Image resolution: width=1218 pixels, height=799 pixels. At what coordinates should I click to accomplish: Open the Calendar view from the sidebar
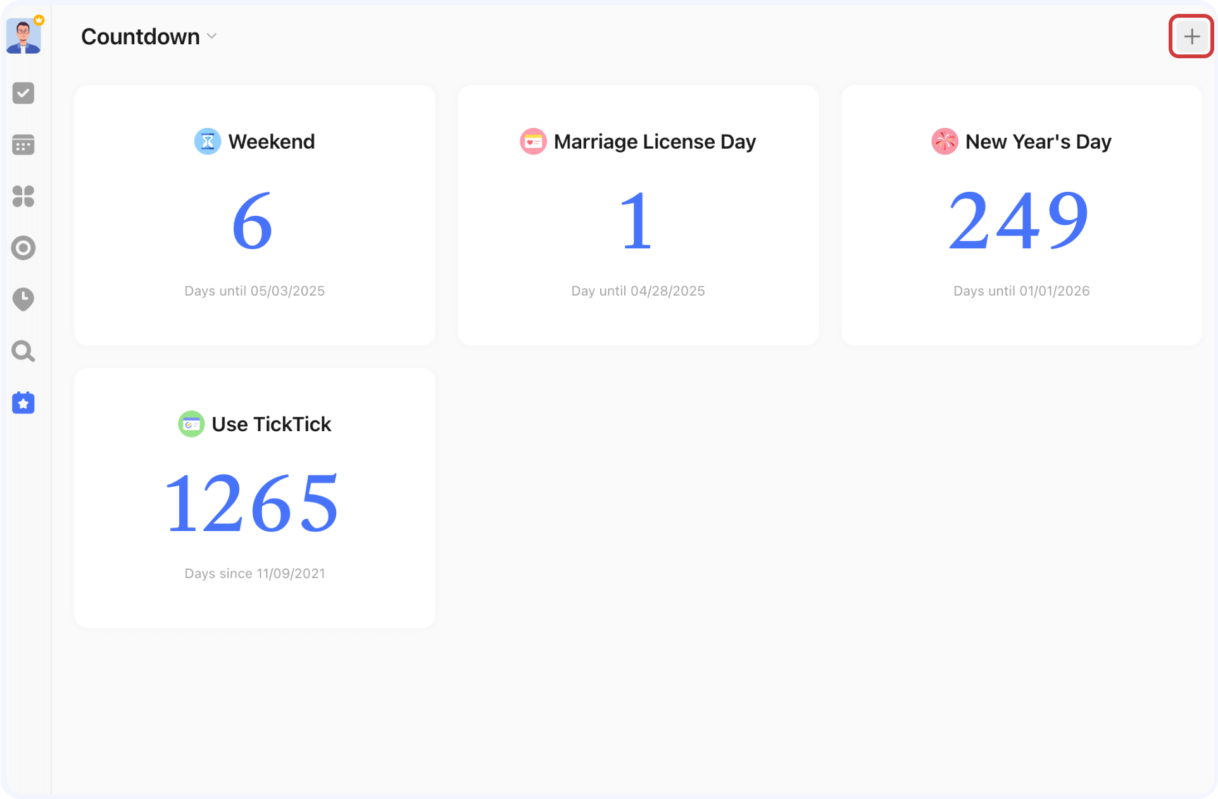tap(23, 145)
